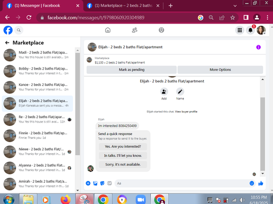Open Zoom from the taskbar
The image size is (273, 204).
140,200
